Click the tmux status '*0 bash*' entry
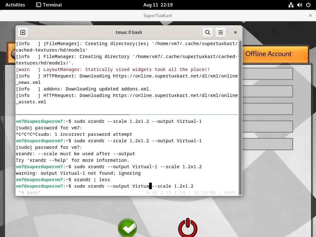The height and width of the screenshot is (237, 316). pyautogui.click(x=30, y=193)
